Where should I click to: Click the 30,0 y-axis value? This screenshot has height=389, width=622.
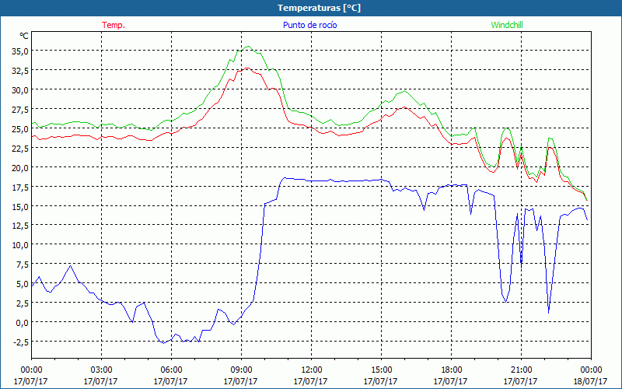point(19,89)
